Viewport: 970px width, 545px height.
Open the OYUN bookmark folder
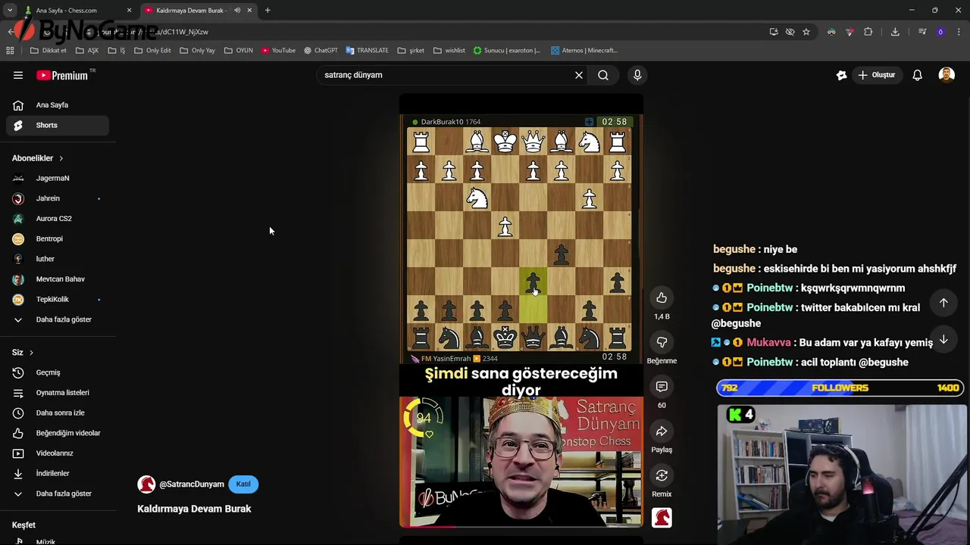(x=239, y=50)
